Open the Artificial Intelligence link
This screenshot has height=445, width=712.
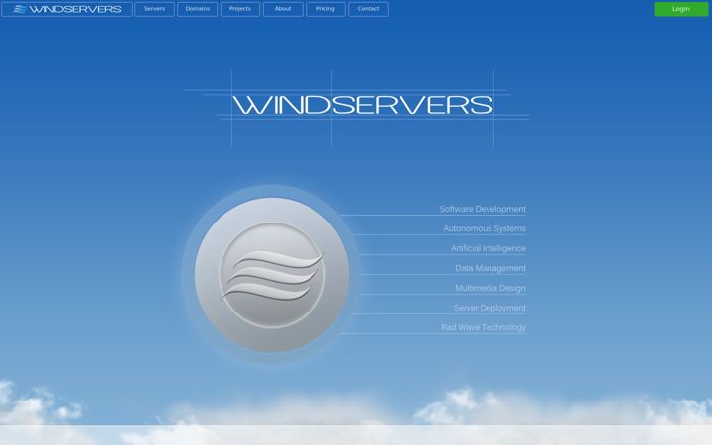pos(489,248)
